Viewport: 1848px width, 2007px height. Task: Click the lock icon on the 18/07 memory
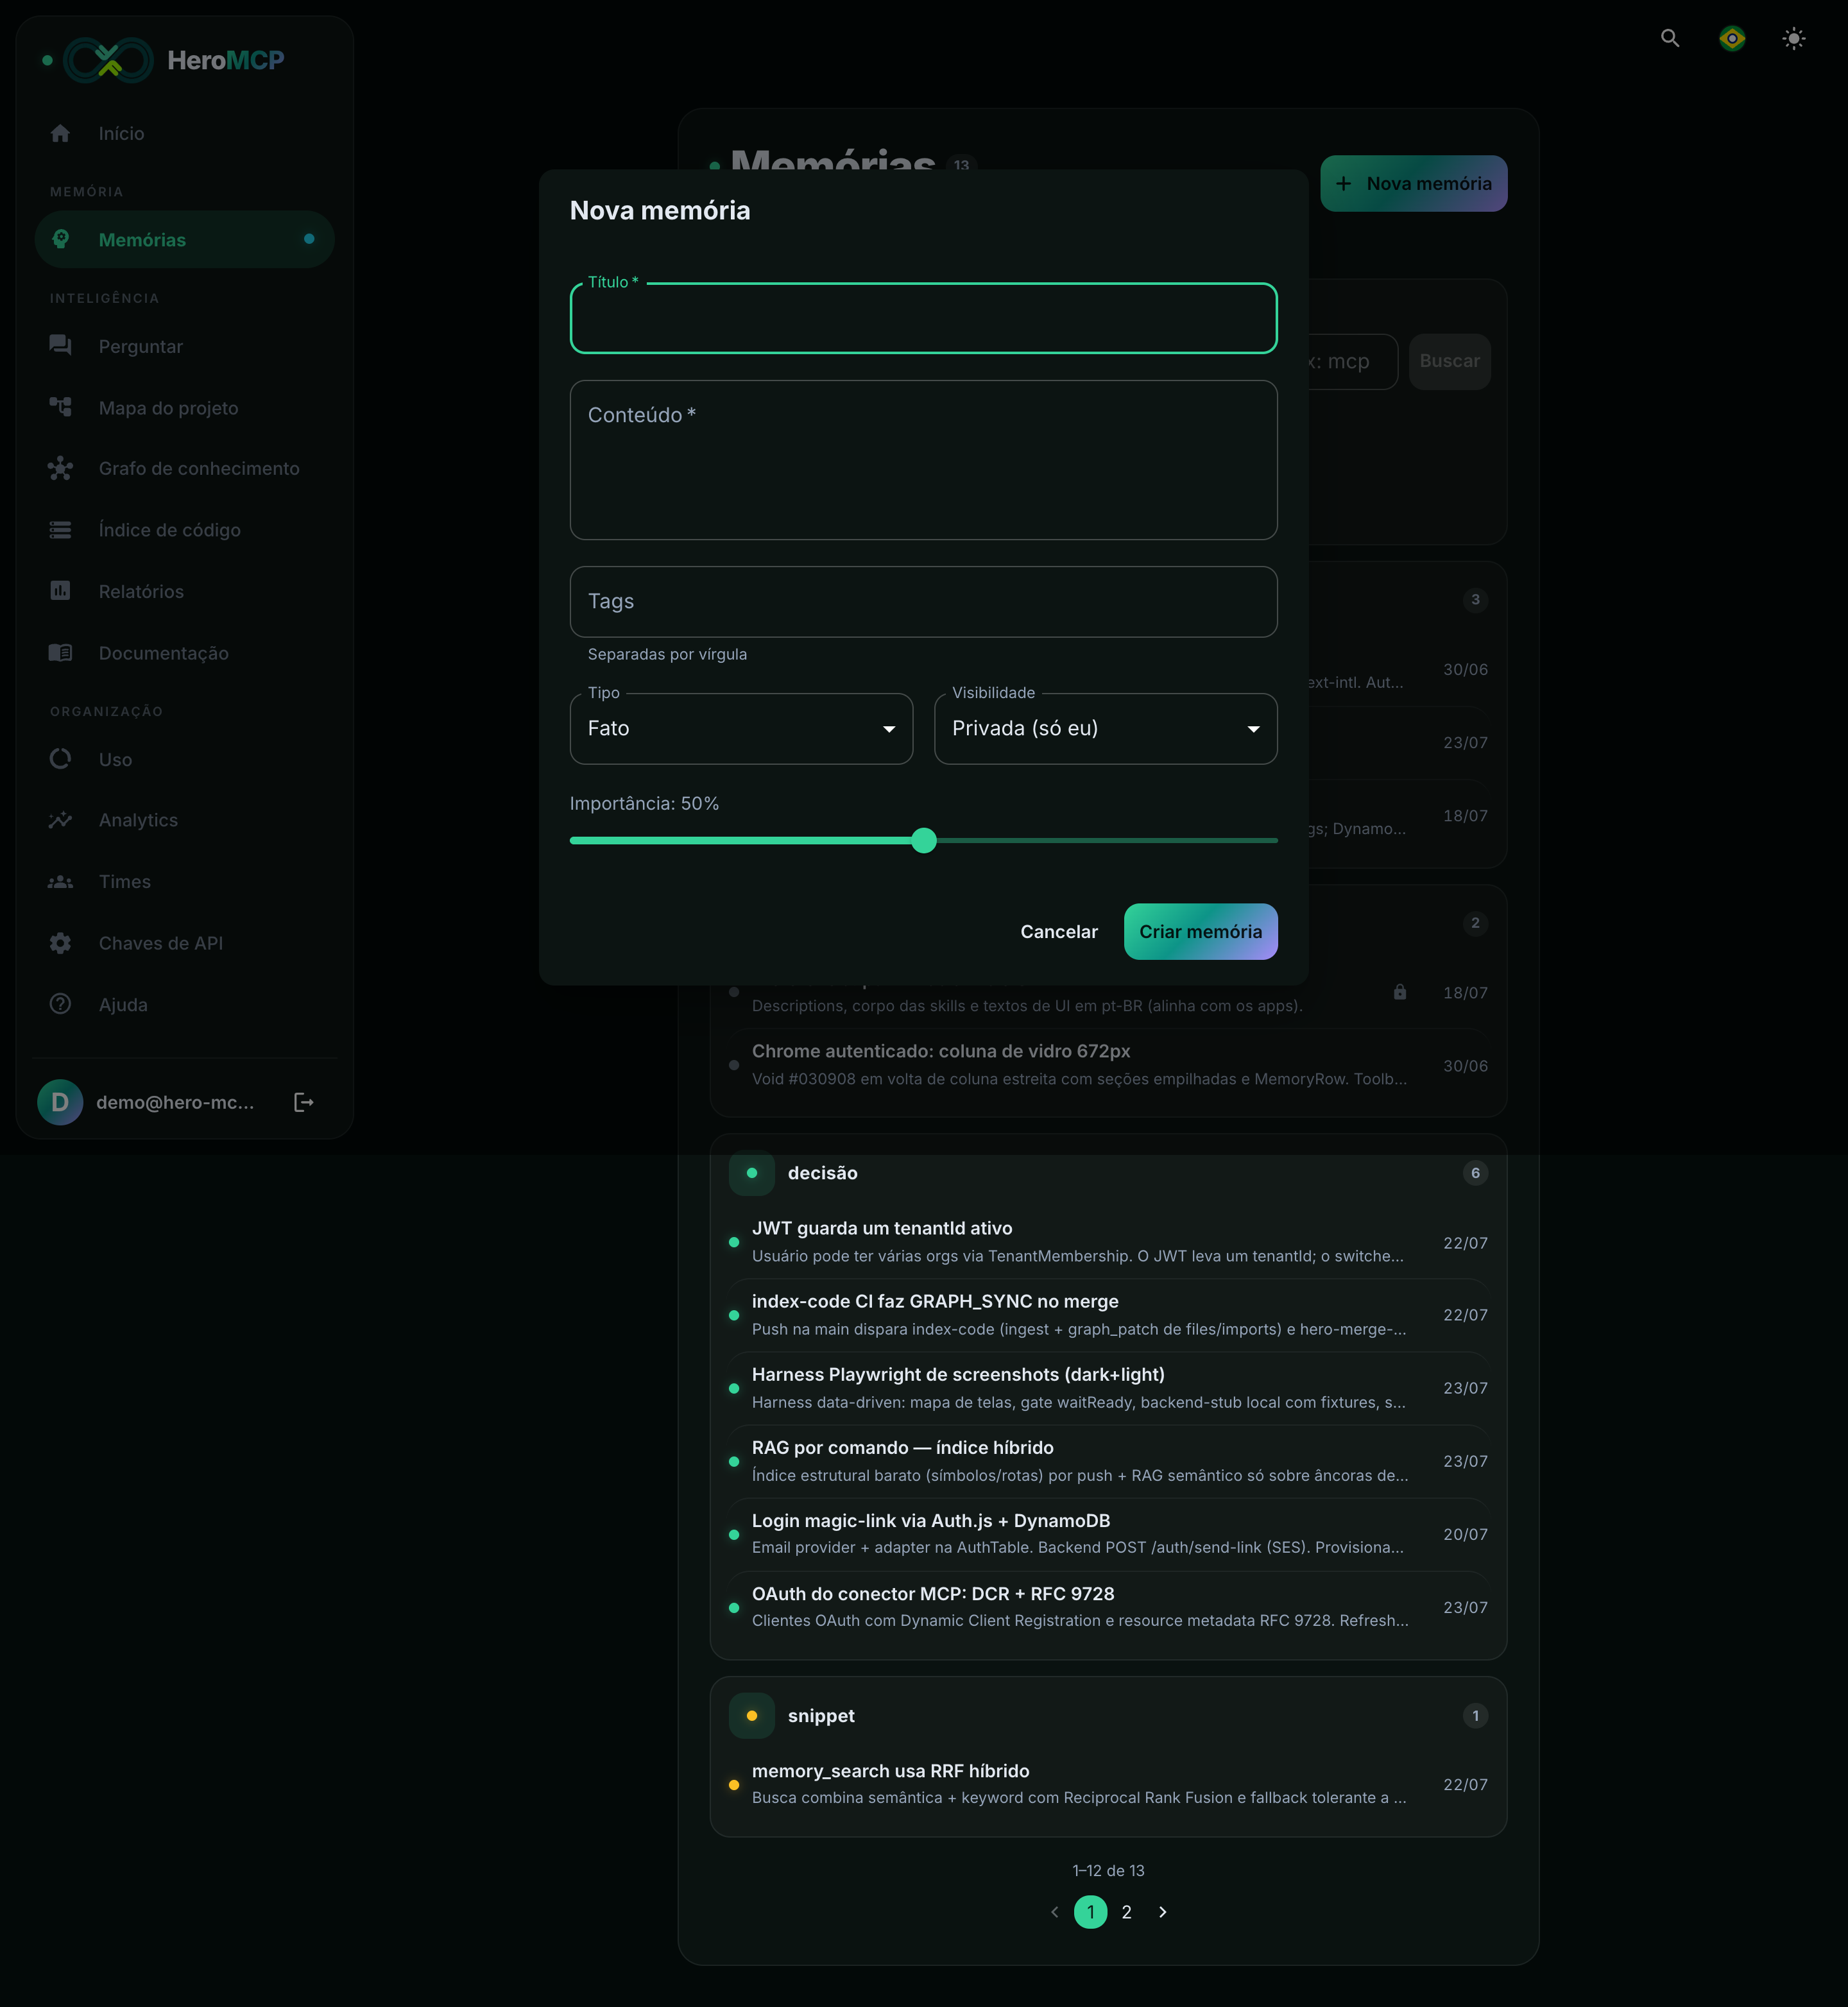[x=1400, y=992]
